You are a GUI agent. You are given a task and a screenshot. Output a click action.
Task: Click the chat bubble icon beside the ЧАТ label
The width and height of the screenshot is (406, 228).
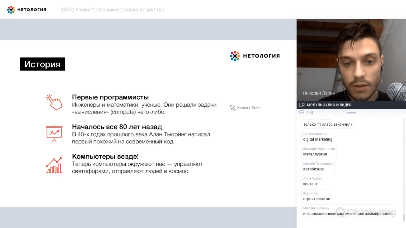pyautogui.click(x=302, y=113)
